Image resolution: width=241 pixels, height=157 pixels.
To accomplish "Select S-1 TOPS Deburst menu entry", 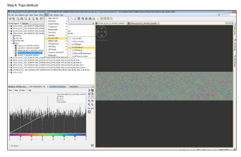I will [81, 47].
